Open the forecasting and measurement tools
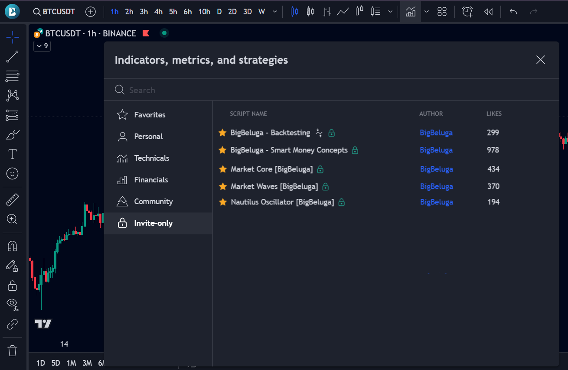The height and width of the screenshot is (370, 568). point(13,115)
